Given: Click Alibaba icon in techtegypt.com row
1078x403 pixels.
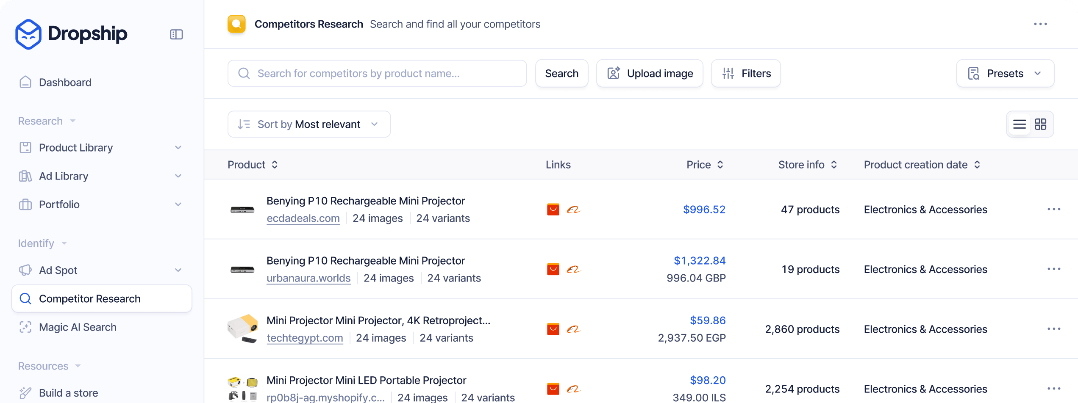Looking at the screenshot, I should pyautogui.click(x=573, y=329).
